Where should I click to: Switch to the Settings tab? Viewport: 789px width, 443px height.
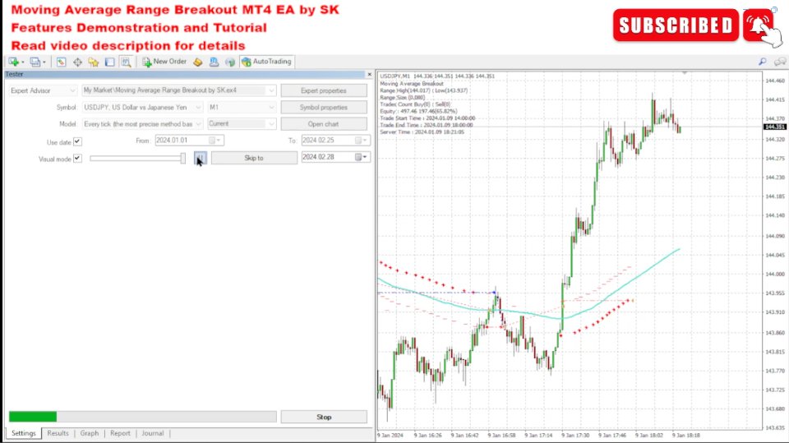(x=24, y=433)
